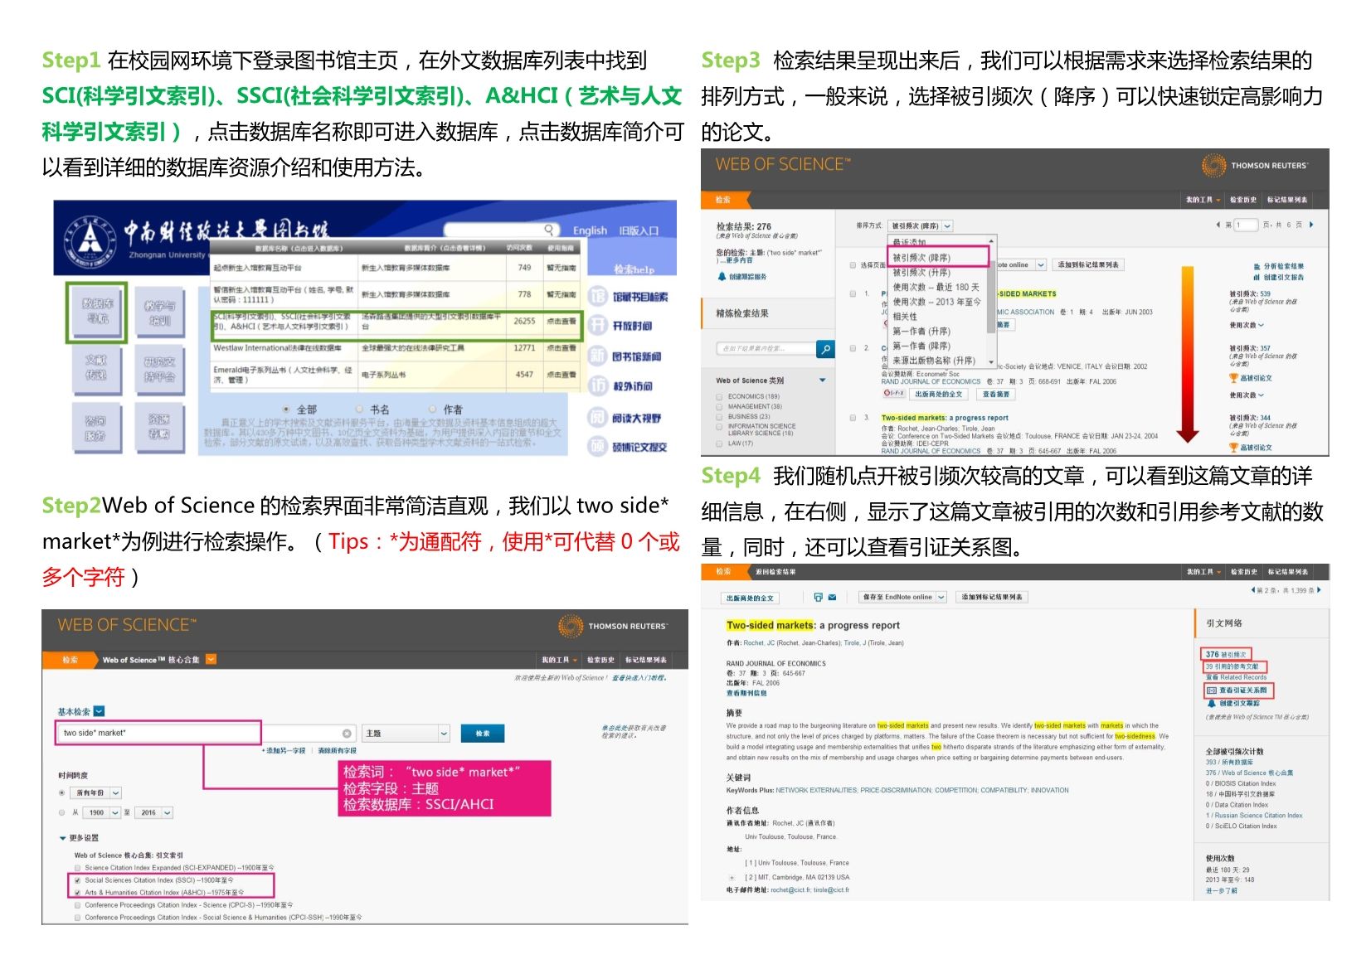Click the blue 检索 search button
Screen dimensions: 1371x969
[483, 734]
